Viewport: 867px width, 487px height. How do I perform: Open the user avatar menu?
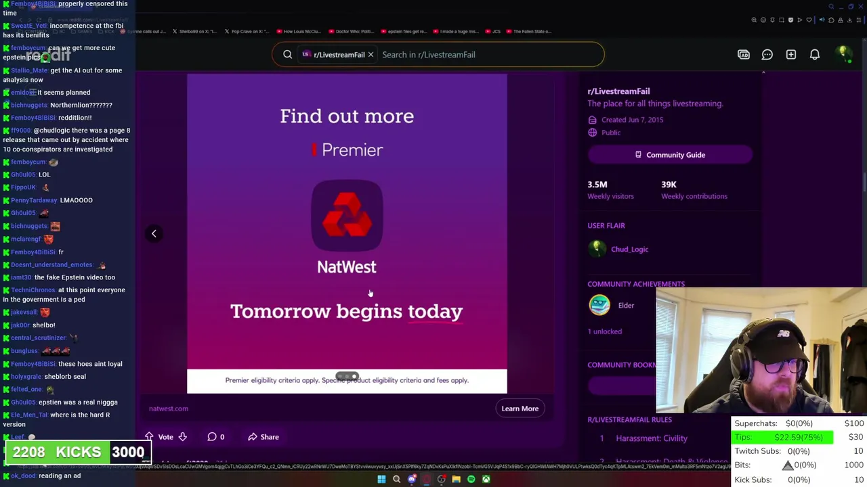pos(843,54)
